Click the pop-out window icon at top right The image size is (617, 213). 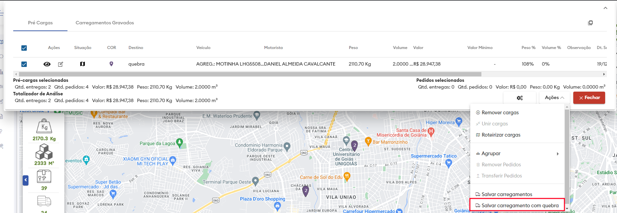(x=590, y=23)
